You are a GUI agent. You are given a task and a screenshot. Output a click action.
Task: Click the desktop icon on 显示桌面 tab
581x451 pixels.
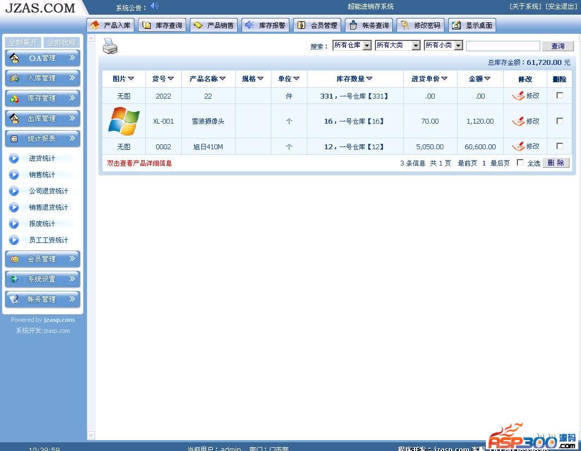[456, 25]
